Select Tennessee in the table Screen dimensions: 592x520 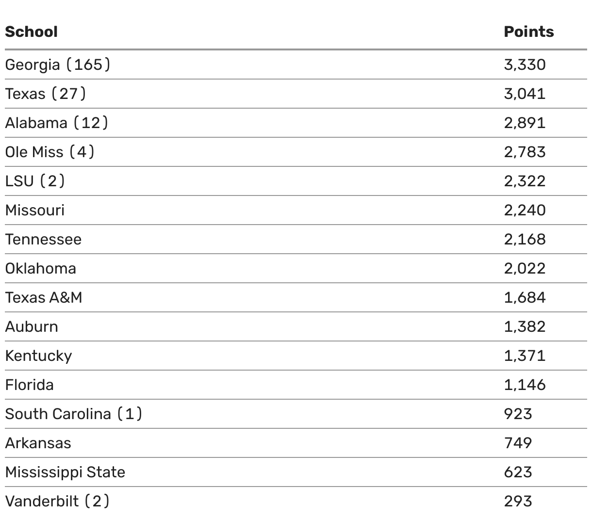click(44, 239)
